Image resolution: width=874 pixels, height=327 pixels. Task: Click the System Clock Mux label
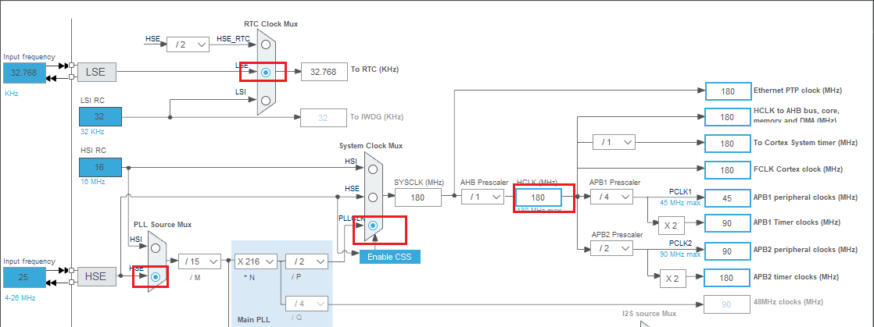click(x=371, y=146)
